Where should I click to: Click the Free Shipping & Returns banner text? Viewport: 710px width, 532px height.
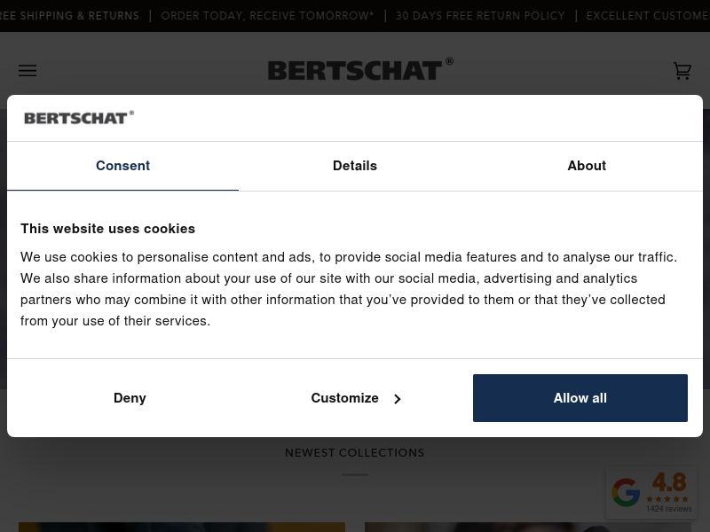(x=70, y=16)
